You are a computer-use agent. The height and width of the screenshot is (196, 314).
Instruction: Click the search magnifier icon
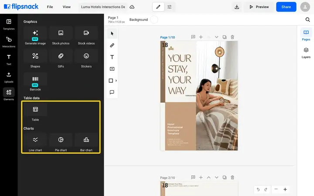pyautogui.click(x=307, y=20)
